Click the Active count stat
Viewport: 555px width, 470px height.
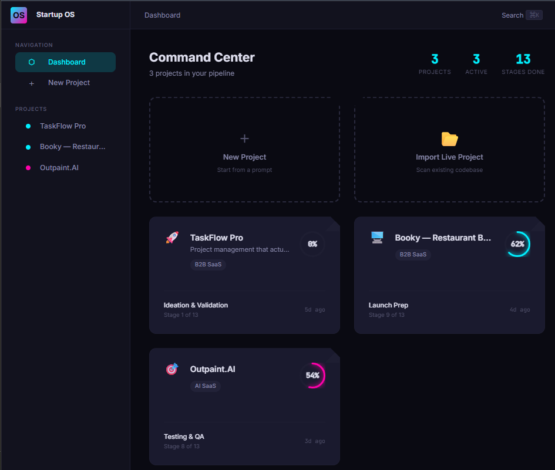tap(476, 64)
